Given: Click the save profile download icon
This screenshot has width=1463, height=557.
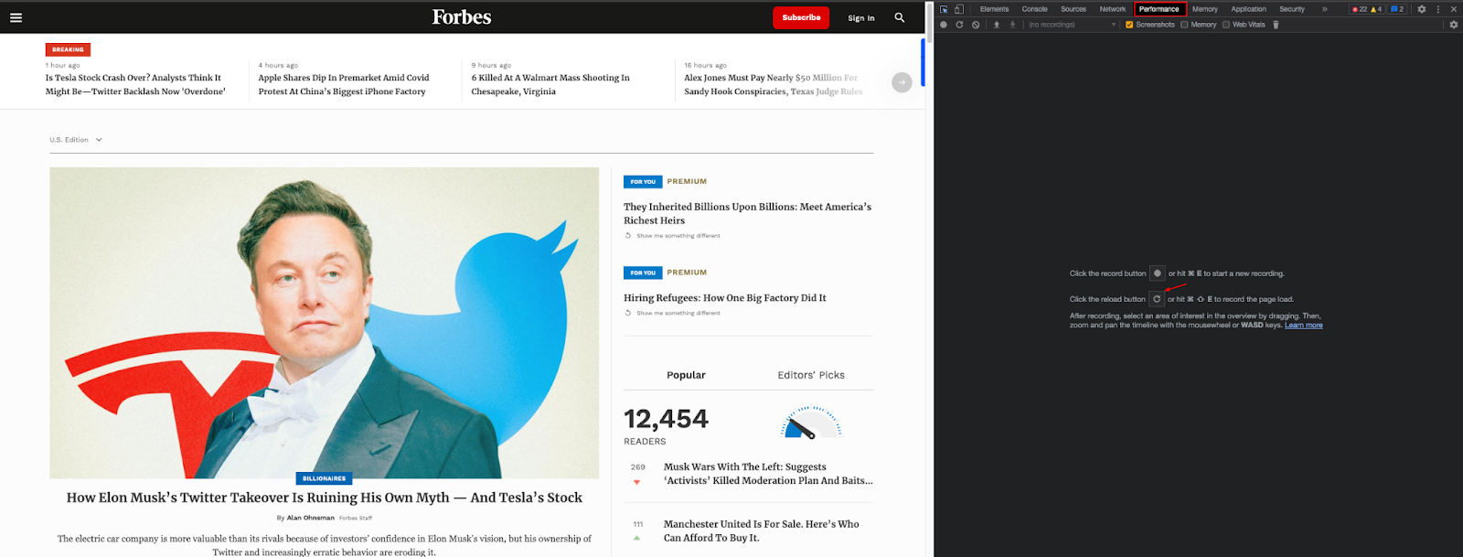Looking at the screenshot, I should point(1012,25).
